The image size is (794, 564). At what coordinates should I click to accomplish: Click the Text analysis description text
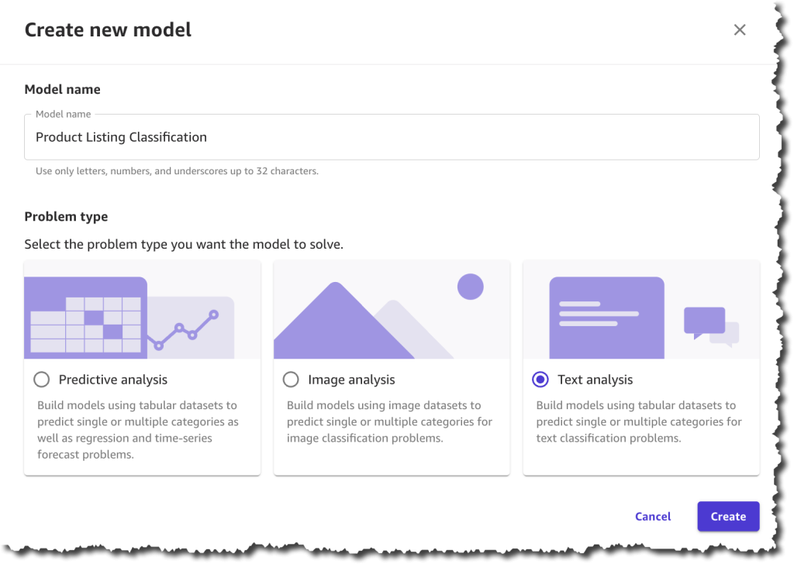pos(639,422)
